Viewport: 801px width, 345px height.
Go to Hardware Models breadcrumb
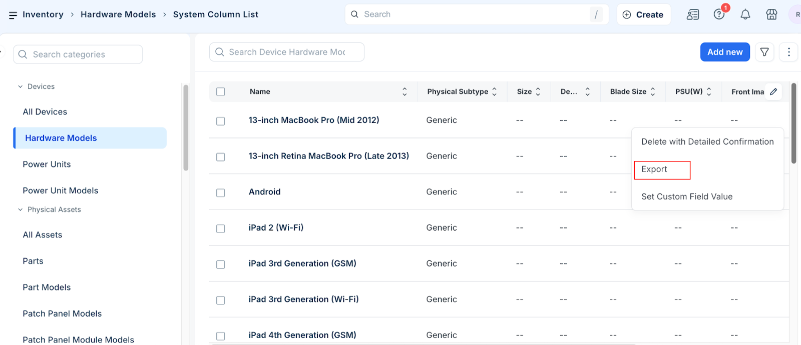(x=118, y=14)
